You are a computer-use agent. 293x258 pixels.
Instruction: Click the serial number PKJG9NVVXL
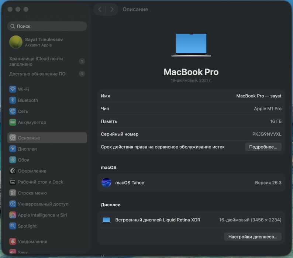267,134
